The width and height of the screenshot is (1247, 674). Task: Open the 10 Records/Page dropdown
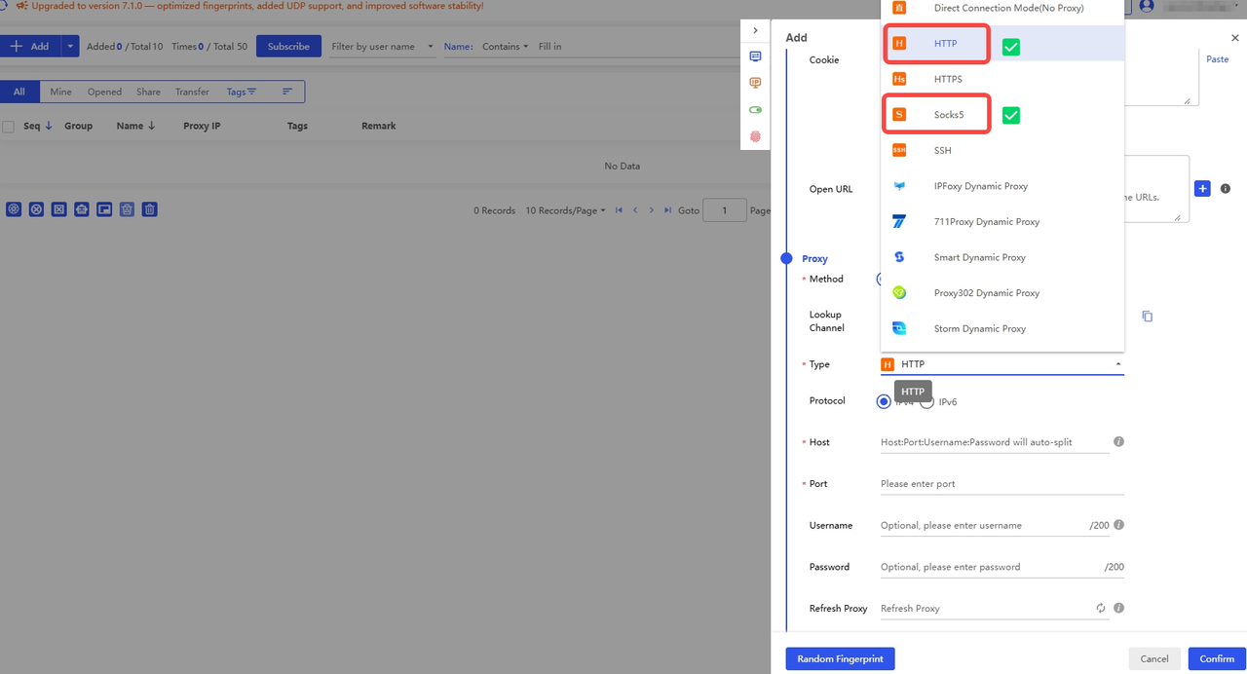coord(565,210)
